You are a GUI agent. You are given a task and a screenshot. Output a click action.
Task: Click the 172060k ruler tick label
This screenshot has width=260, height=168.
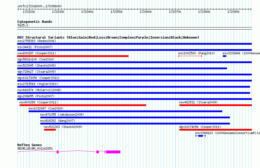(x=146, y=12)
